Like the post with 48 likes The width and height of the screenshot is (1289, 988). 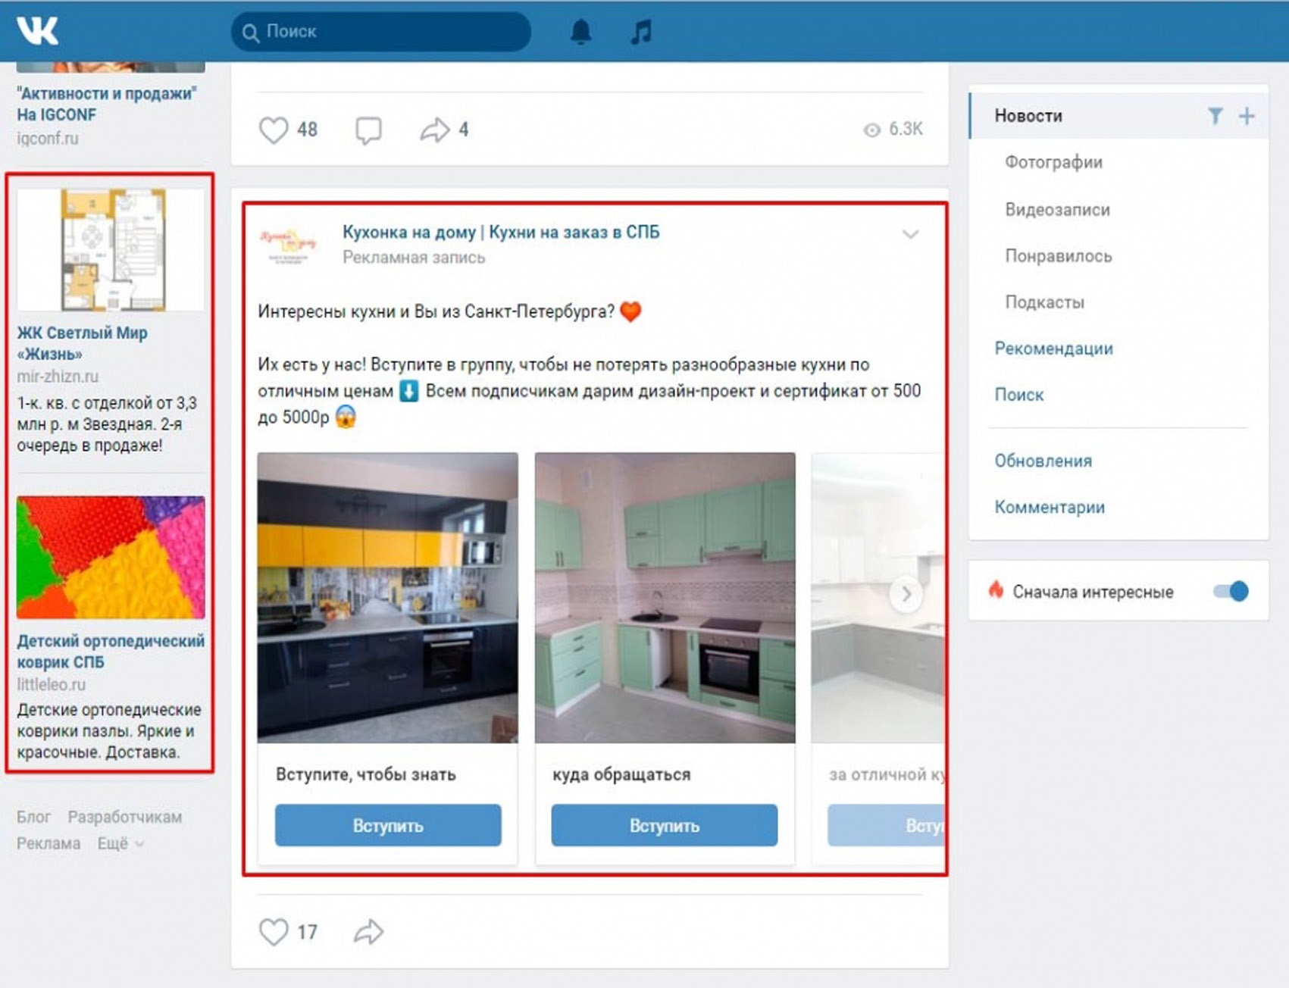coord(274,130)
